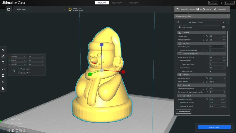Collapse the Calidad settings section
The height and width of the screenshot is (133, 236).
click(201, 33)
